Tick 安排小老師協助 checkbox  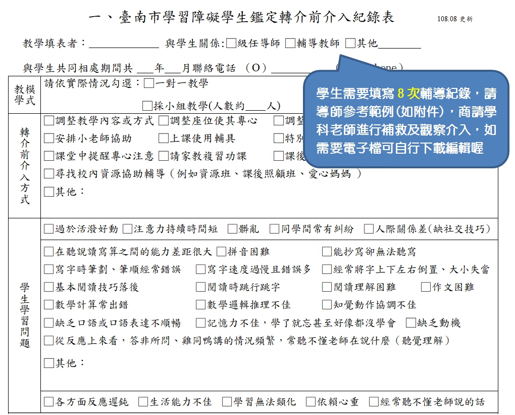[49, 139]
